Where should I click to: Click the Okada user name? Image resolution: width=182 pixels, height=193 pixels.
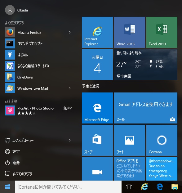(23, 10)
